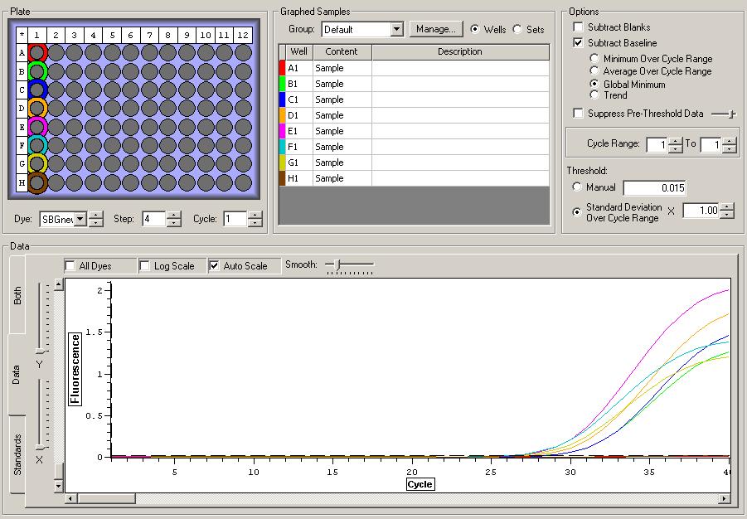Viewport: 747px width, 519px height.
Task: Select well C1 with blue ring on plate
Action: pos(37,90)
